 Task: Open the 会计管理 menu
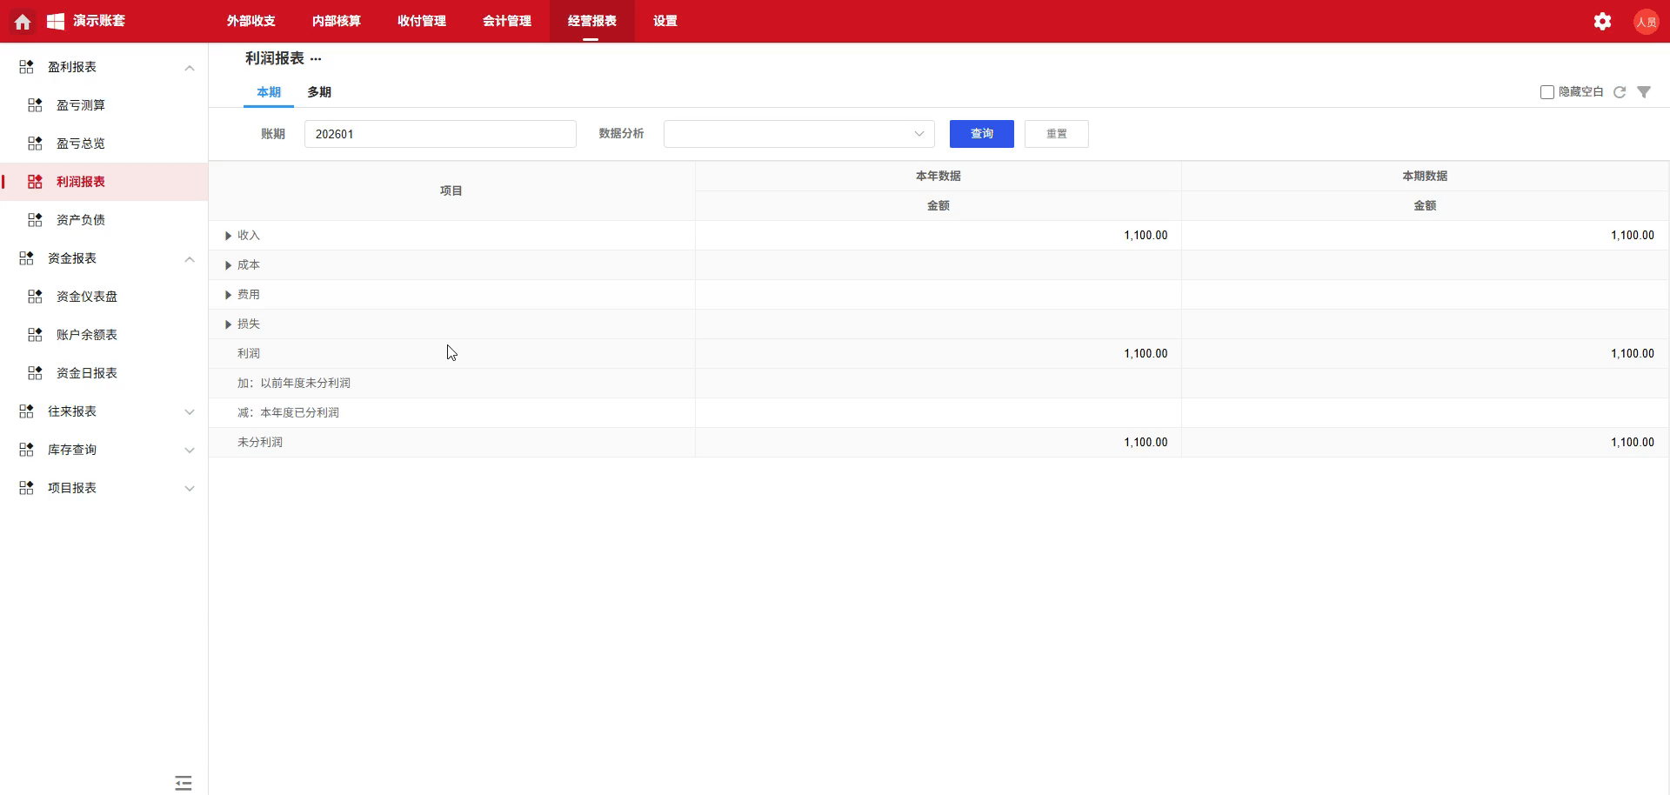(x=506, y=21)
